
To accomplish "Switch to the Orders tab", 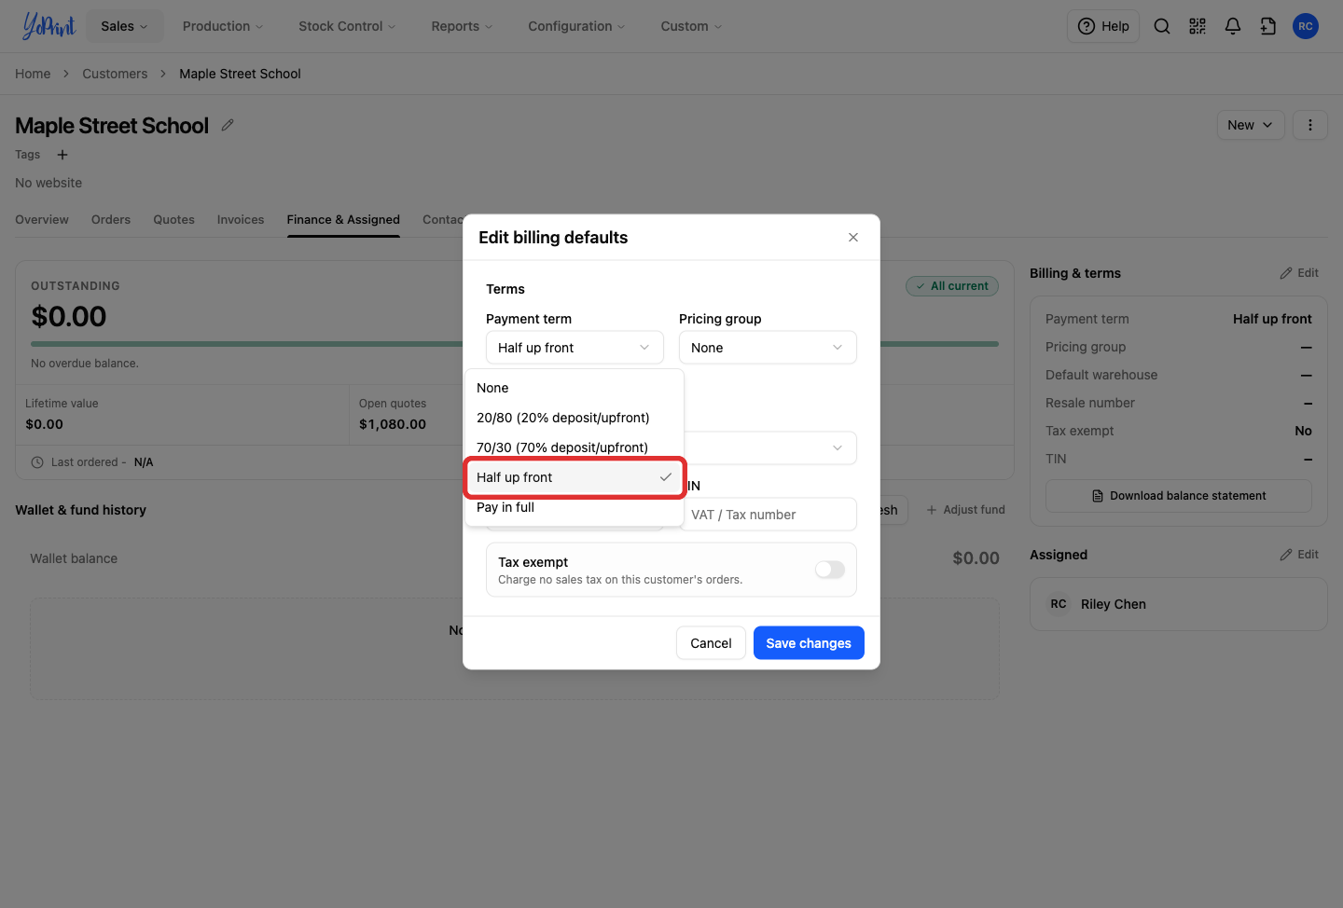I will pos(111,220).
